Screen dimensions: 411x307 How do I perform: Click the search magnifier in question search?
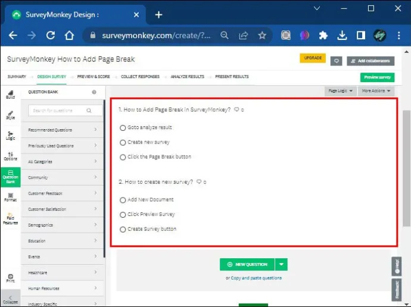point(89,111)
